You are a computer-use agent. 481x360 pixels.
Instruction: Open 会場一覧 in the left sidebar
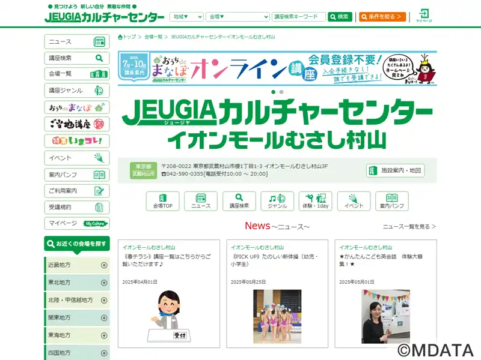pos(77,74)
